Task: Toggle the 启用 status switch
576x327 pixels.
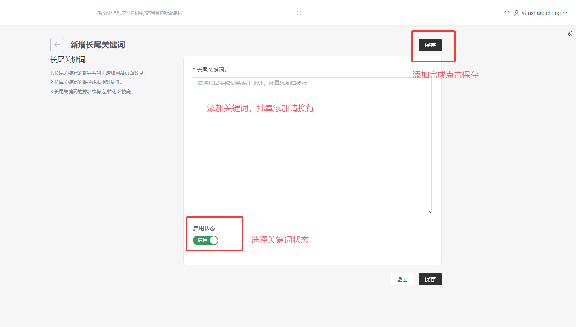Action: 205,240
